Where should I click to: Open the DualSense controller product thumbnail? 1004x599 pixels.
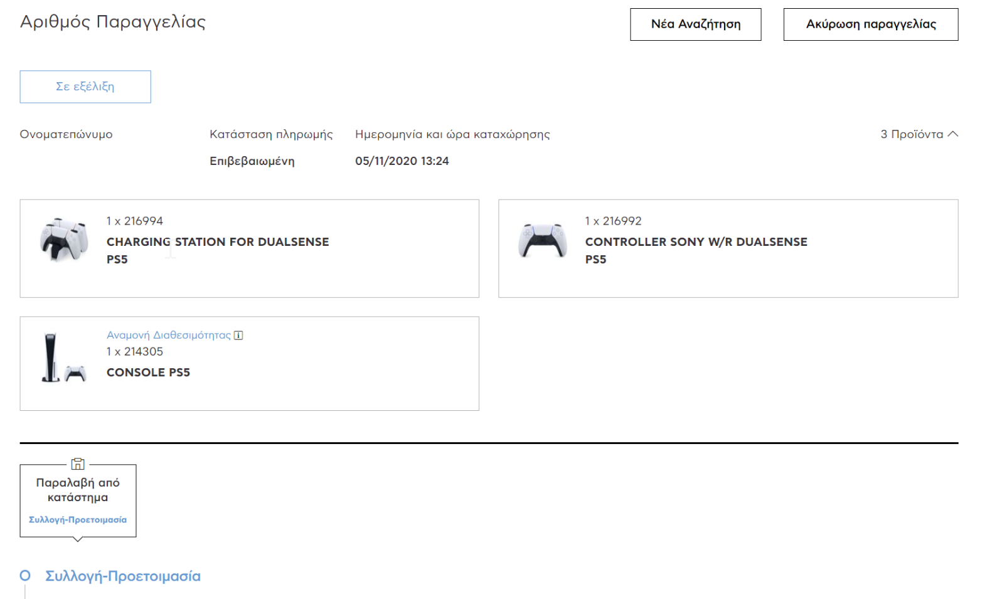pos(542,241)
